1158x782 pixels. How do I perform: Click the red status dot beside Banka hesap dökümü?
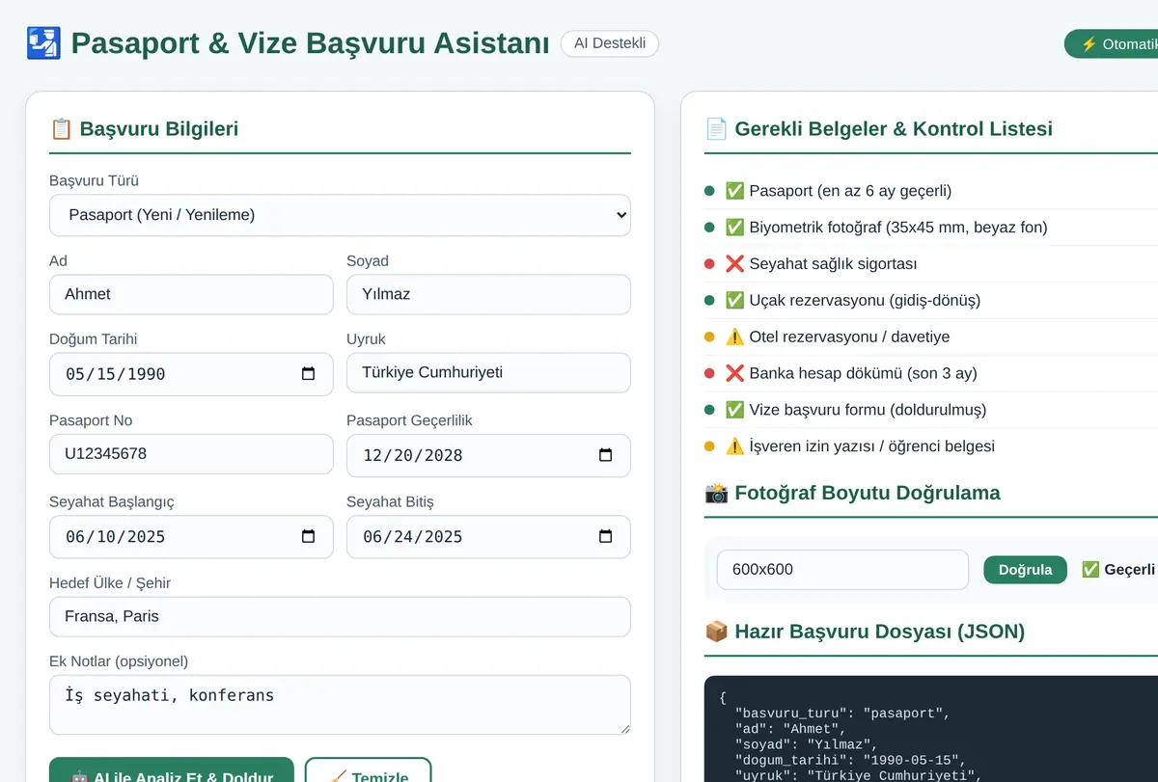pos(709,373)
